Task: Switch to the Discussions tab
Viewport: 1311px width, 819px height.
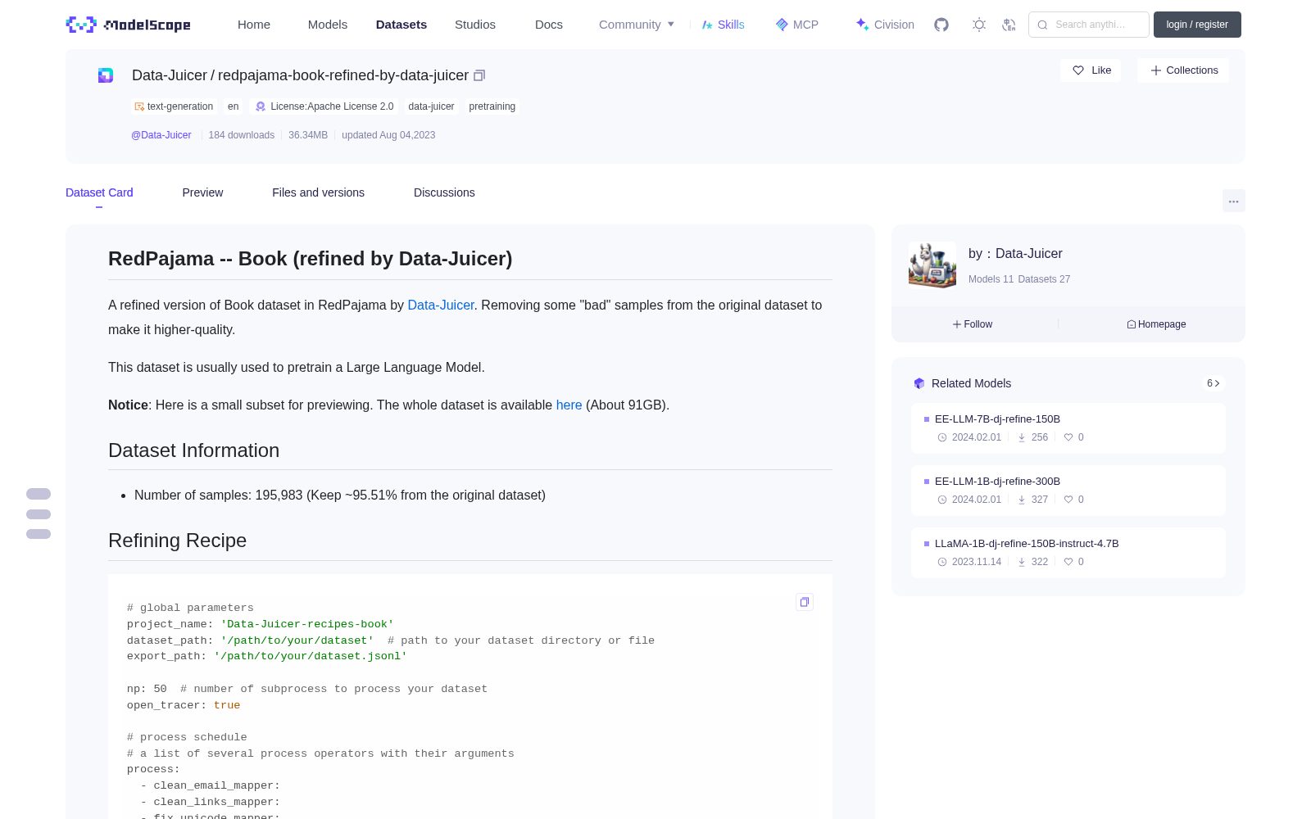Action: [444, 192]
